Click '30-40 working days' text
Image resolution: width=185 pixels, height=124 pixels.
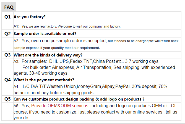49,73
